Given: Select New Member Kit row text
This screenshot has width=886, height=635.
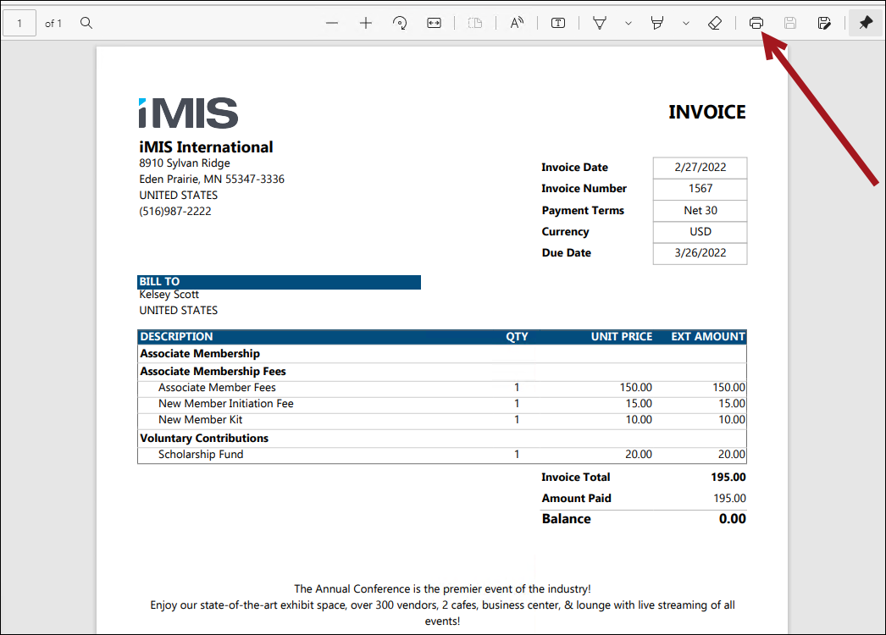Looking at the screenshot, I should point(200,420).
